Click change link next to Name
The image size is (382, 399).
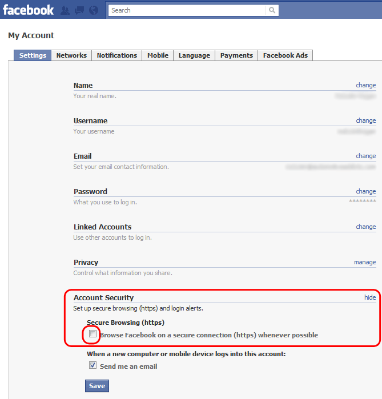tap(365, 85)
